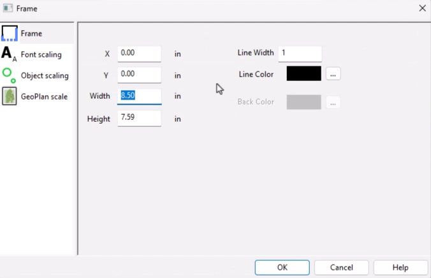Click the Height label text

click(99, 119)
